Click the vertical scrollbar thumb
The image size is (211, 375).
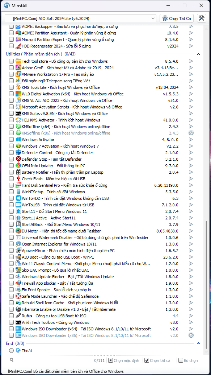[206, 284]
